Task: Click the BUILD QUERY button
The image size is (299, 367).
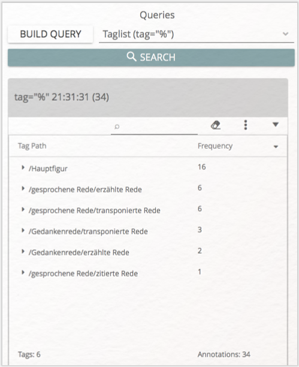Action: [50, 34]
